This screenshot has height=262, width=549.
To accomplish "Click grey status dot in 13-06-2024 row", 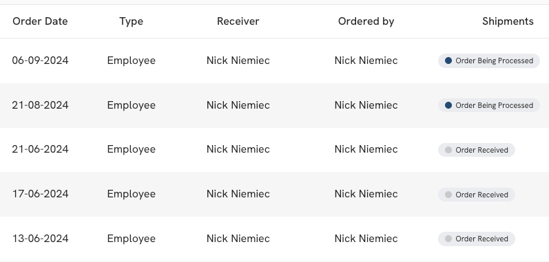I will [x=448, y=239].
